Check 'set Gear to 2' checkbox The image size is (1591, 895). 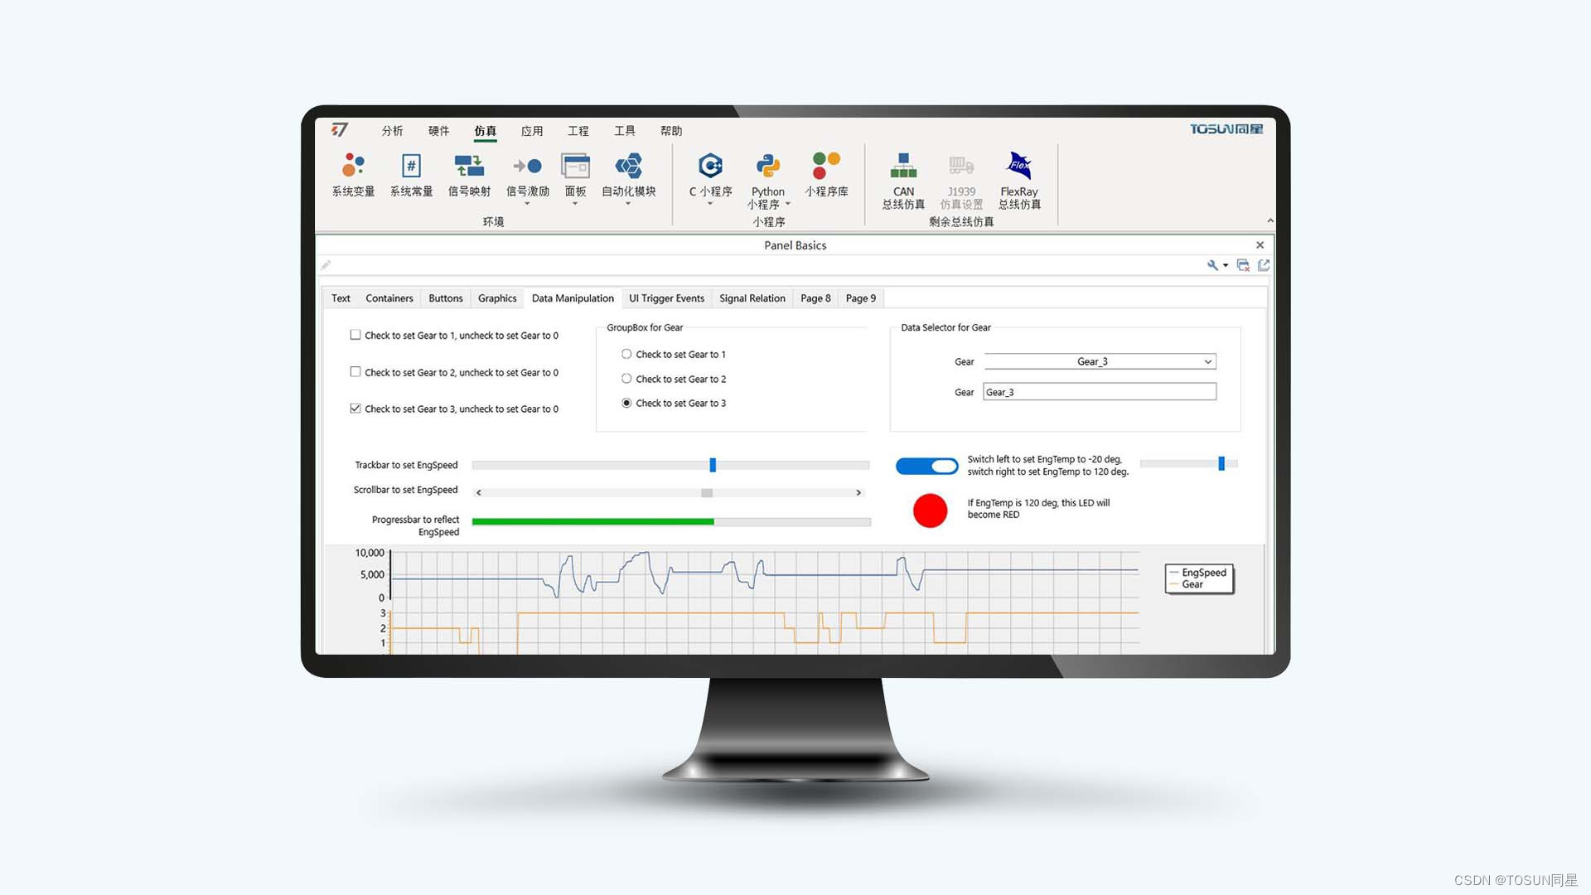tap(355, 372)
